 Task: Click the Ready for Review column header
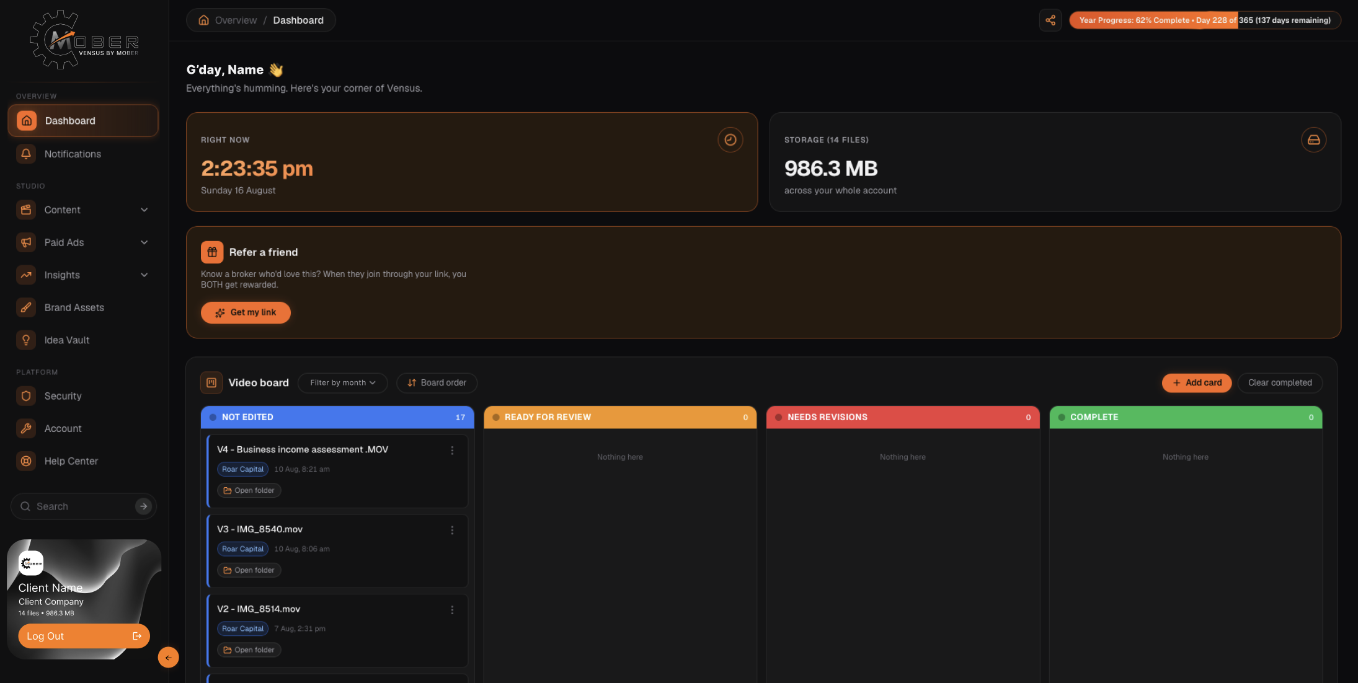tap(620, 418)
